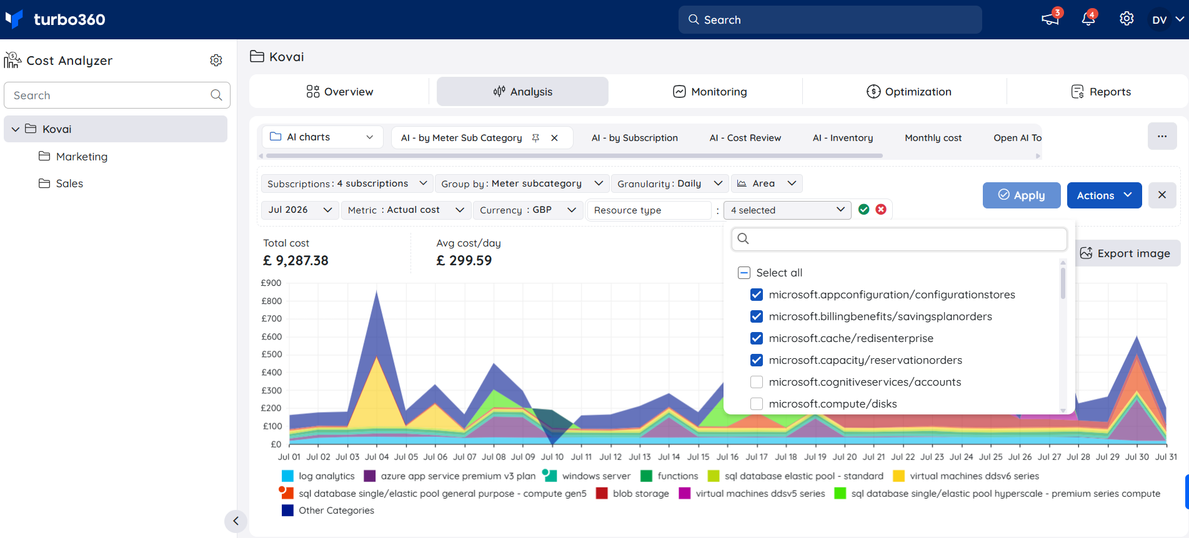The width and height of the screenshot is (1189, 538).
Task: Open the Actions button menu
Action: 1104,195
